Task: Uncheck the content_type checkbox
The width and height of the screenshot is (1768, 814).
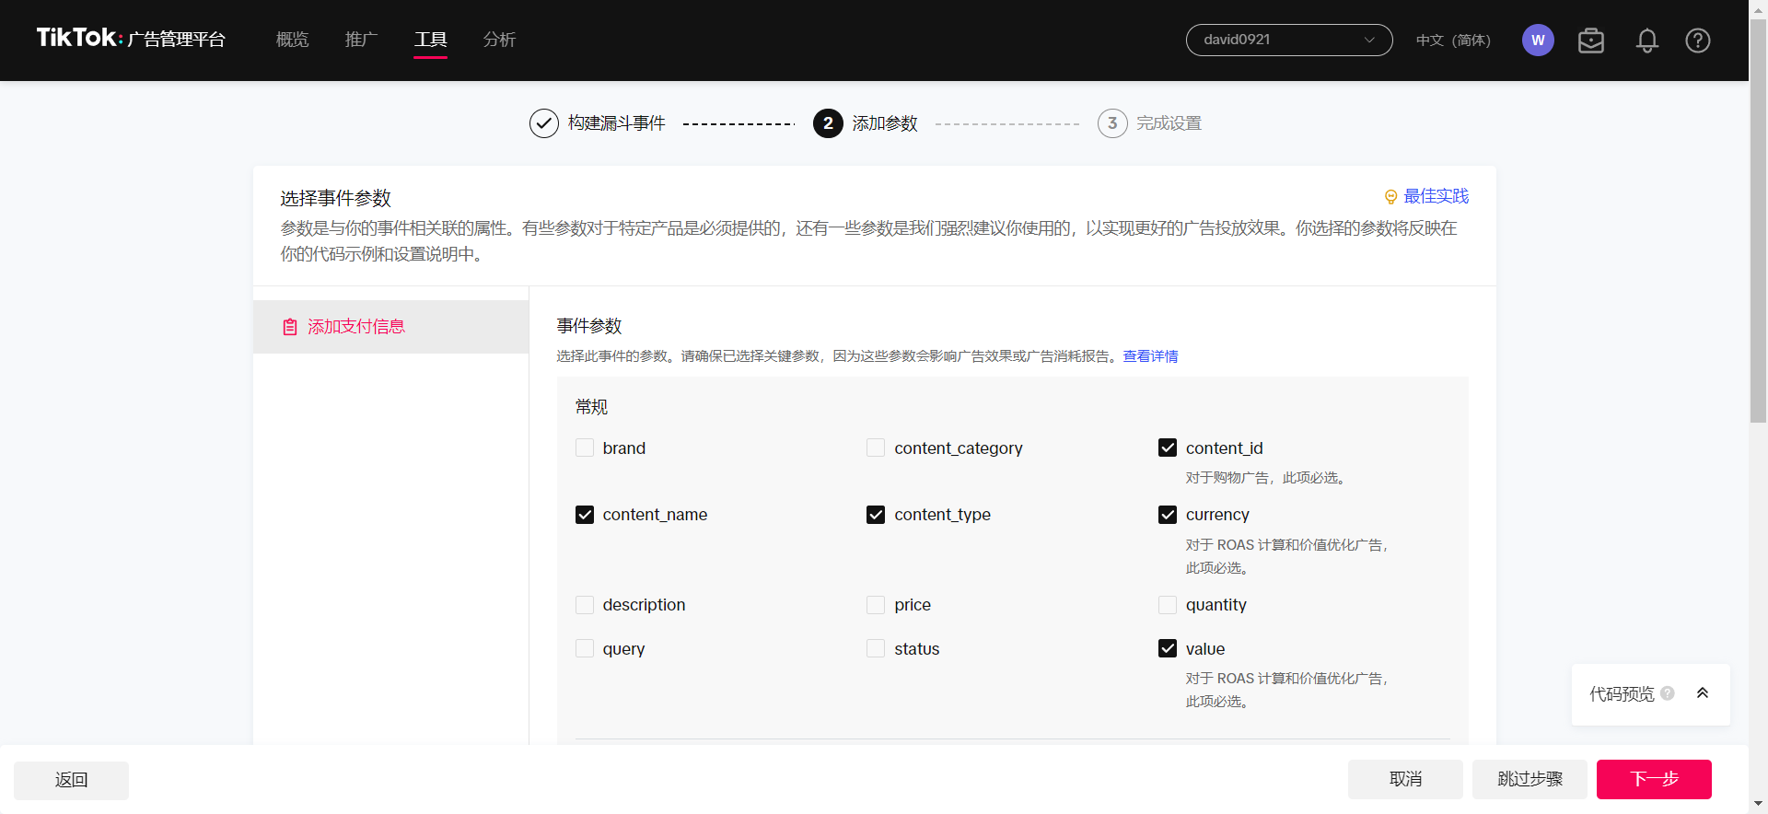Action: [876, 515]
